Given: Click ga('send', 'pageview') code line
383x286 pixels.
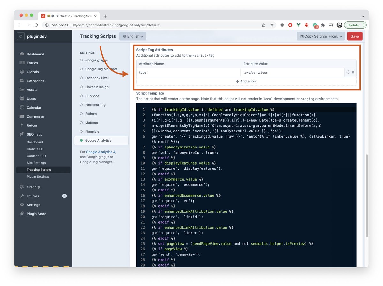Looking at the screenshot, I should coord(176,254).
